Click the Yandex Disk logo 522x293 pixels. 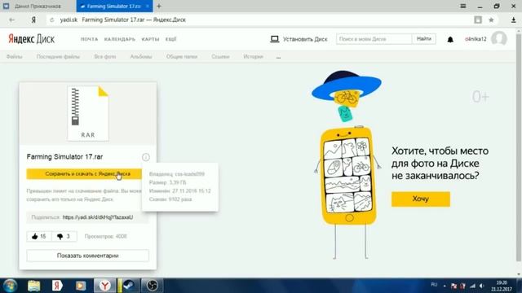(x=31, y=39)
